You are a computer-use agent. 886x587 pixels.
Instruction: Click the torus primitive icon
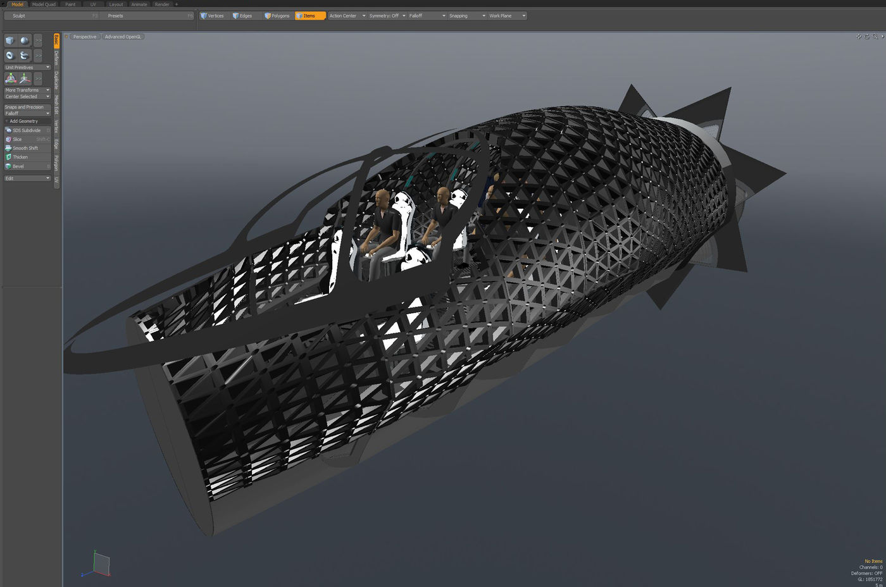click(10, 56)
